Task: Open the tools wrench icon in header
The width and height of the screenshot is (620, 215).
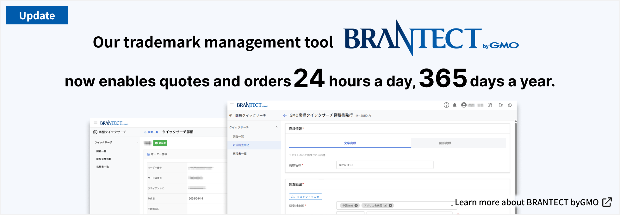Action: [490, 105]
